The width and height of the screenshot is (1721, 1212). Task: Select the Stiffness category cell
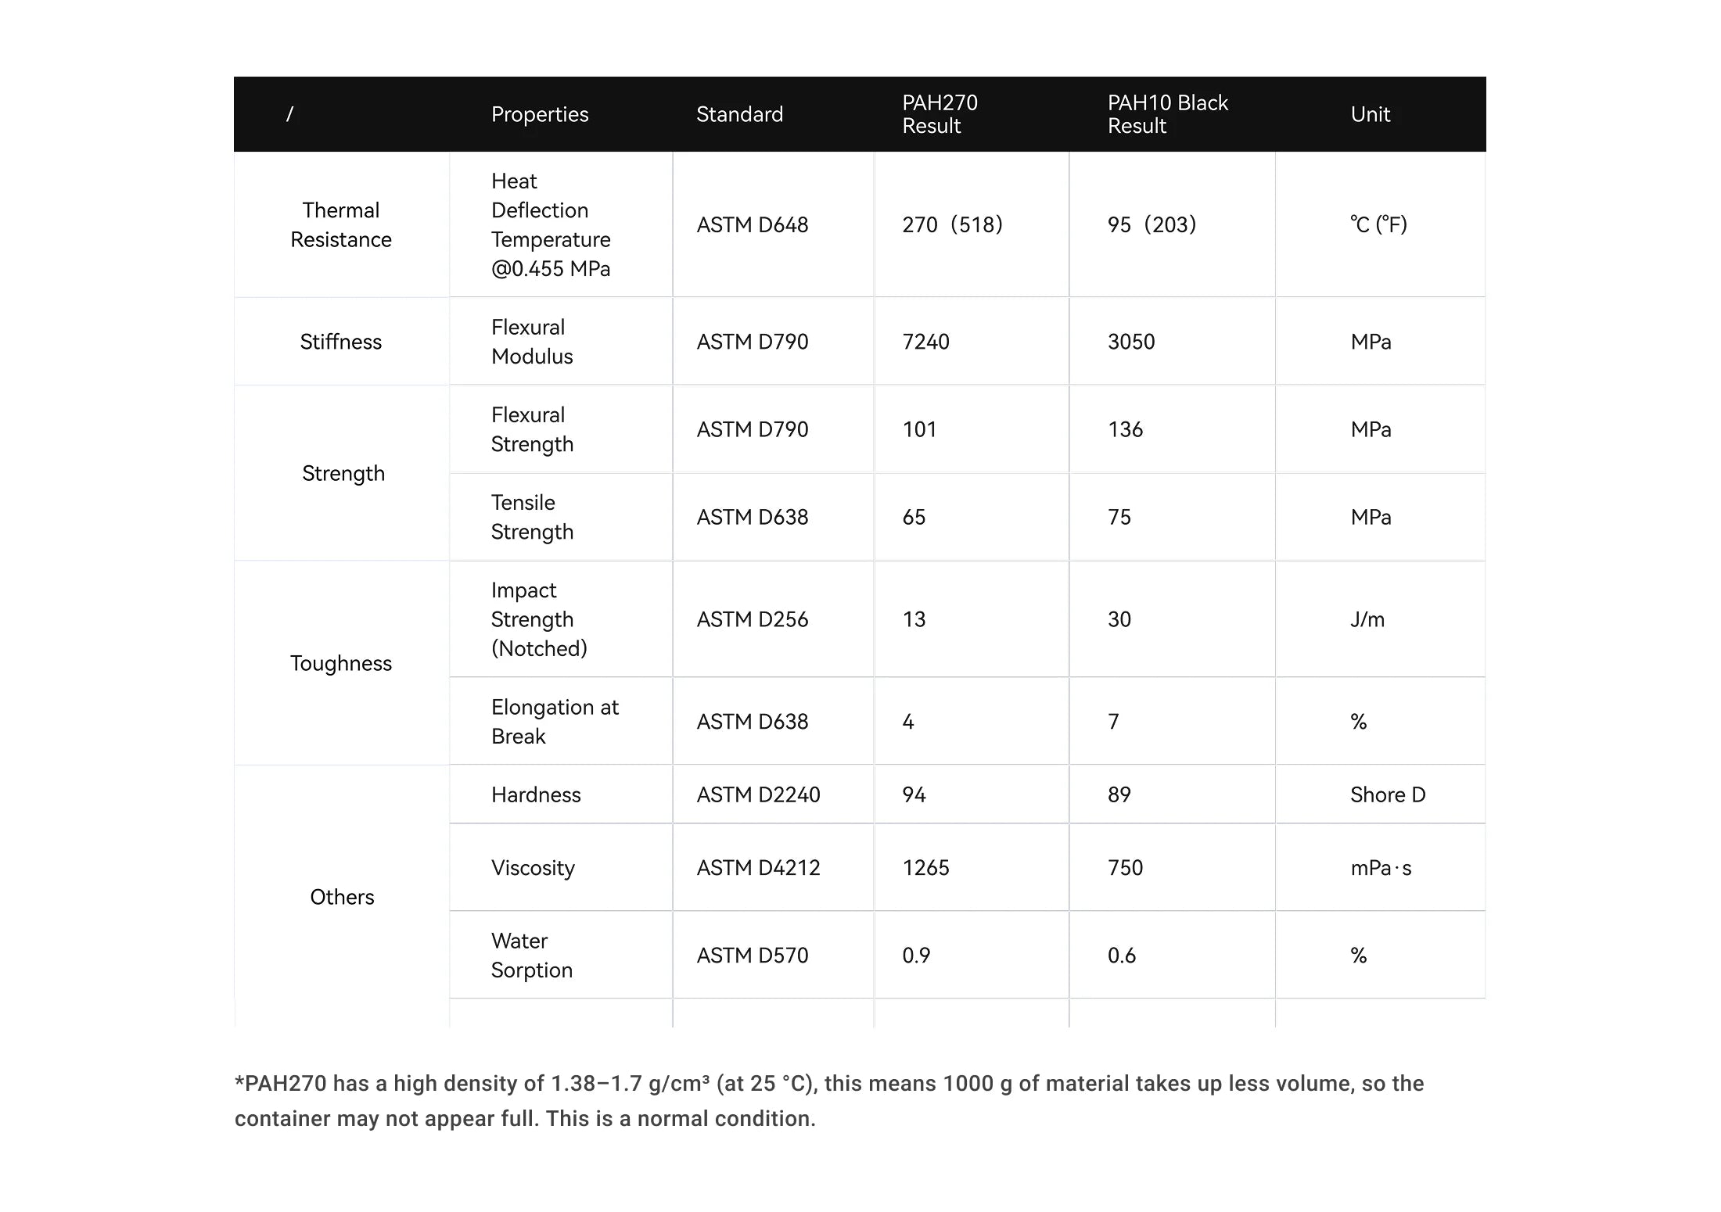(x=341, y=342)
